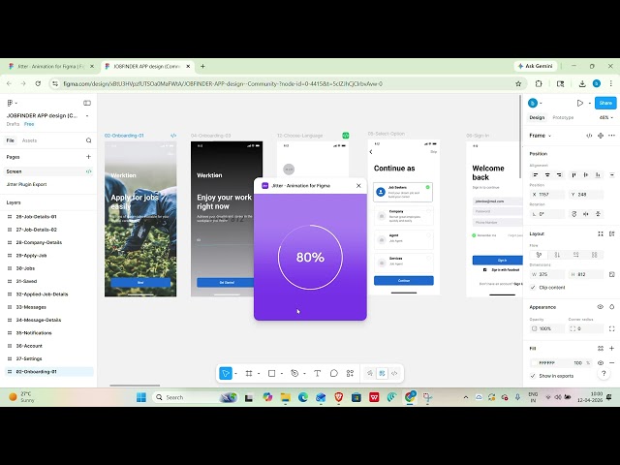Add a fill with plus icon
This screenshot has width=620, height=465.
click(611, 349)
